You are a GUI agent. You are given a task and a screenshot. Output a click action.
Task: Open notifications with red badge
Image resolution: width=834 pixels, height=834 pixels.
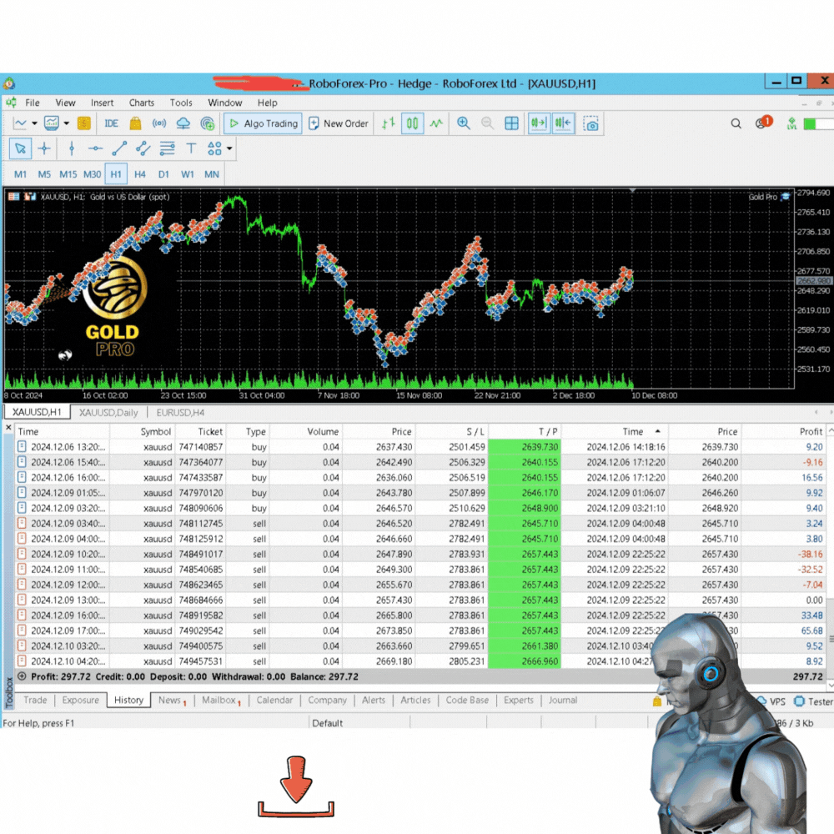tap(763, 123)
